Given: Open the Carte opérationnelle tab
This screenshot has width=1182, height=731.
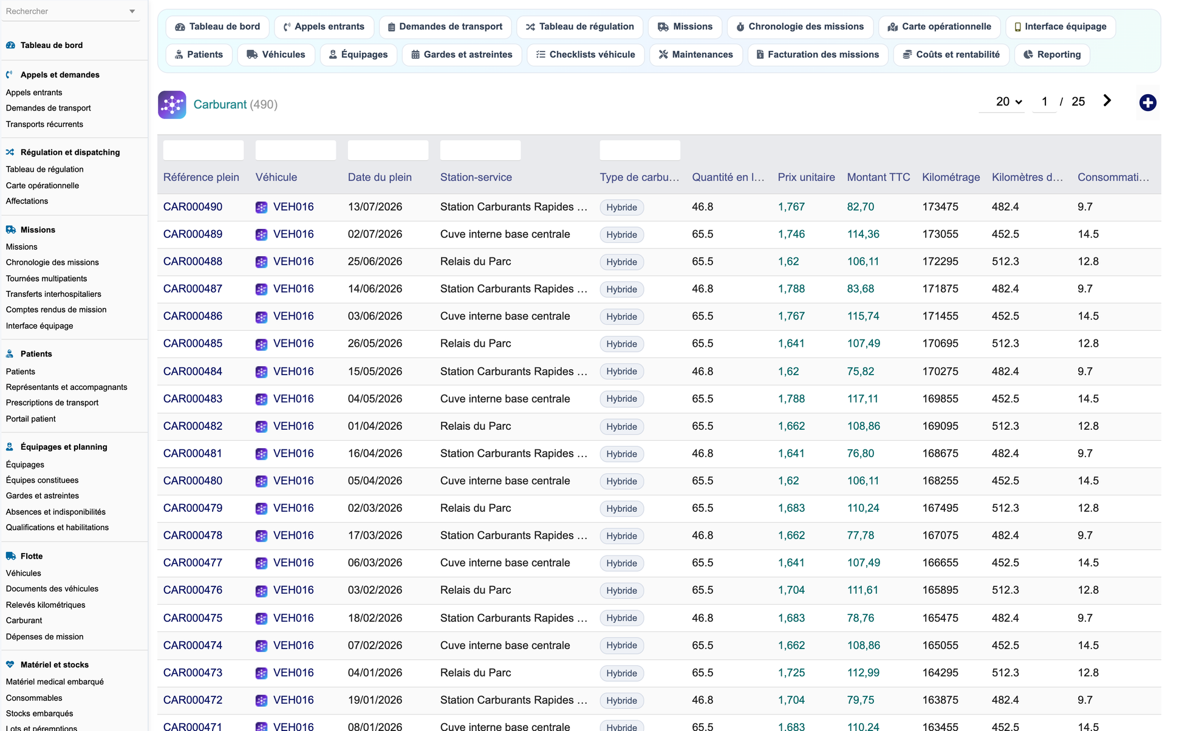Looking at the screenshot, I should 939,27.
